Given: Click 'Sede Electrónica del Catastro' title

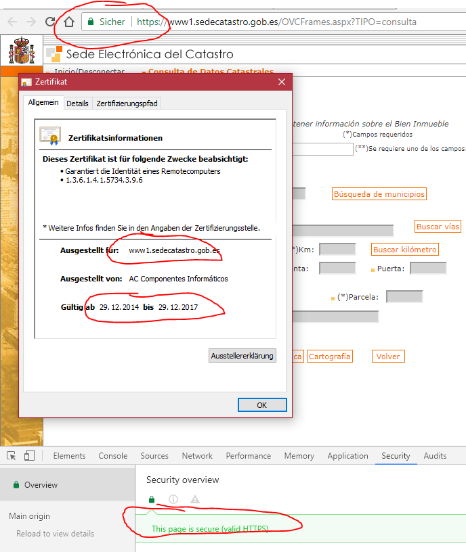Looking at the screenshot, I should tap(150, 54).
